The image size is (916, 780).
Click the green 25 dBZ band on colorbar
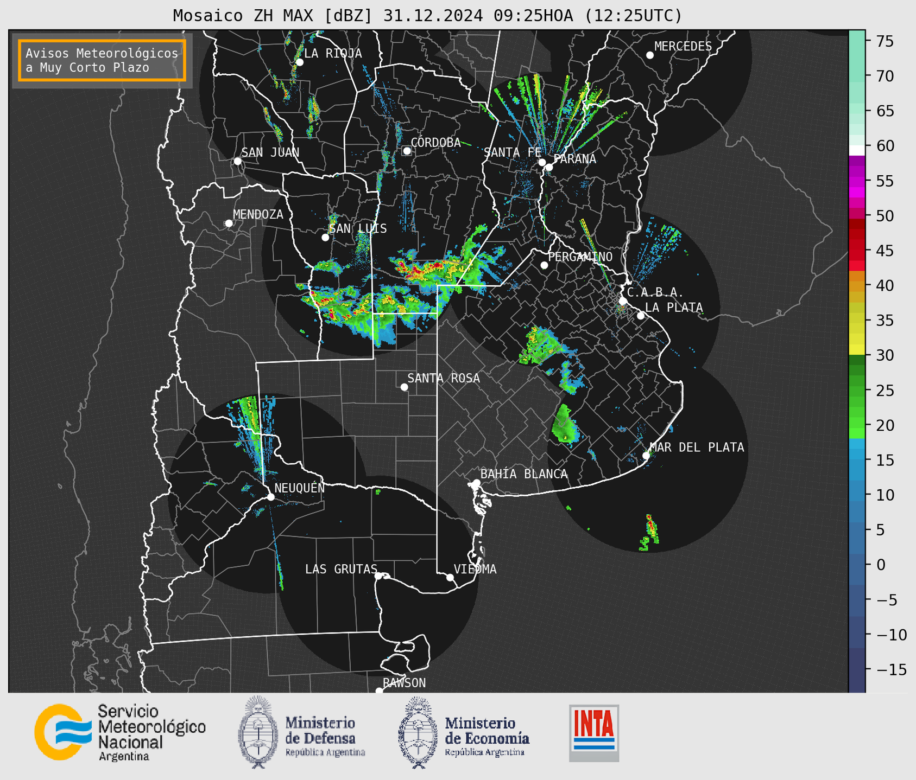pos(857,391)
